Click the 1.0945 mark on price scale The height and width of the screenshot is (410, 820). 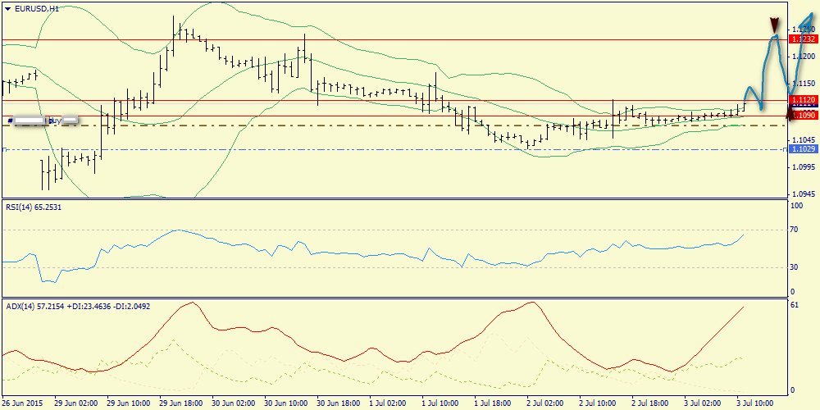coord(803,194)
